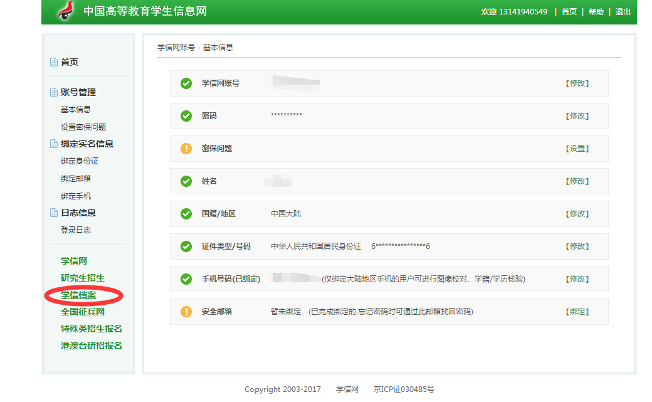This screenshot has width=652, height=402.
Task: Open the 学信档案 link
Action: tap(78, 295)
